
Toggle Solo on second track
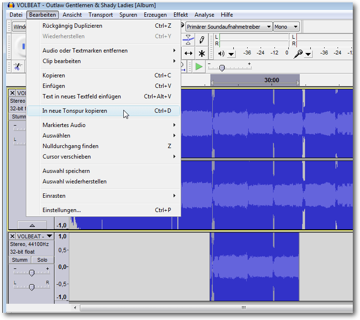pyautogui.click(x=42, y=260)
